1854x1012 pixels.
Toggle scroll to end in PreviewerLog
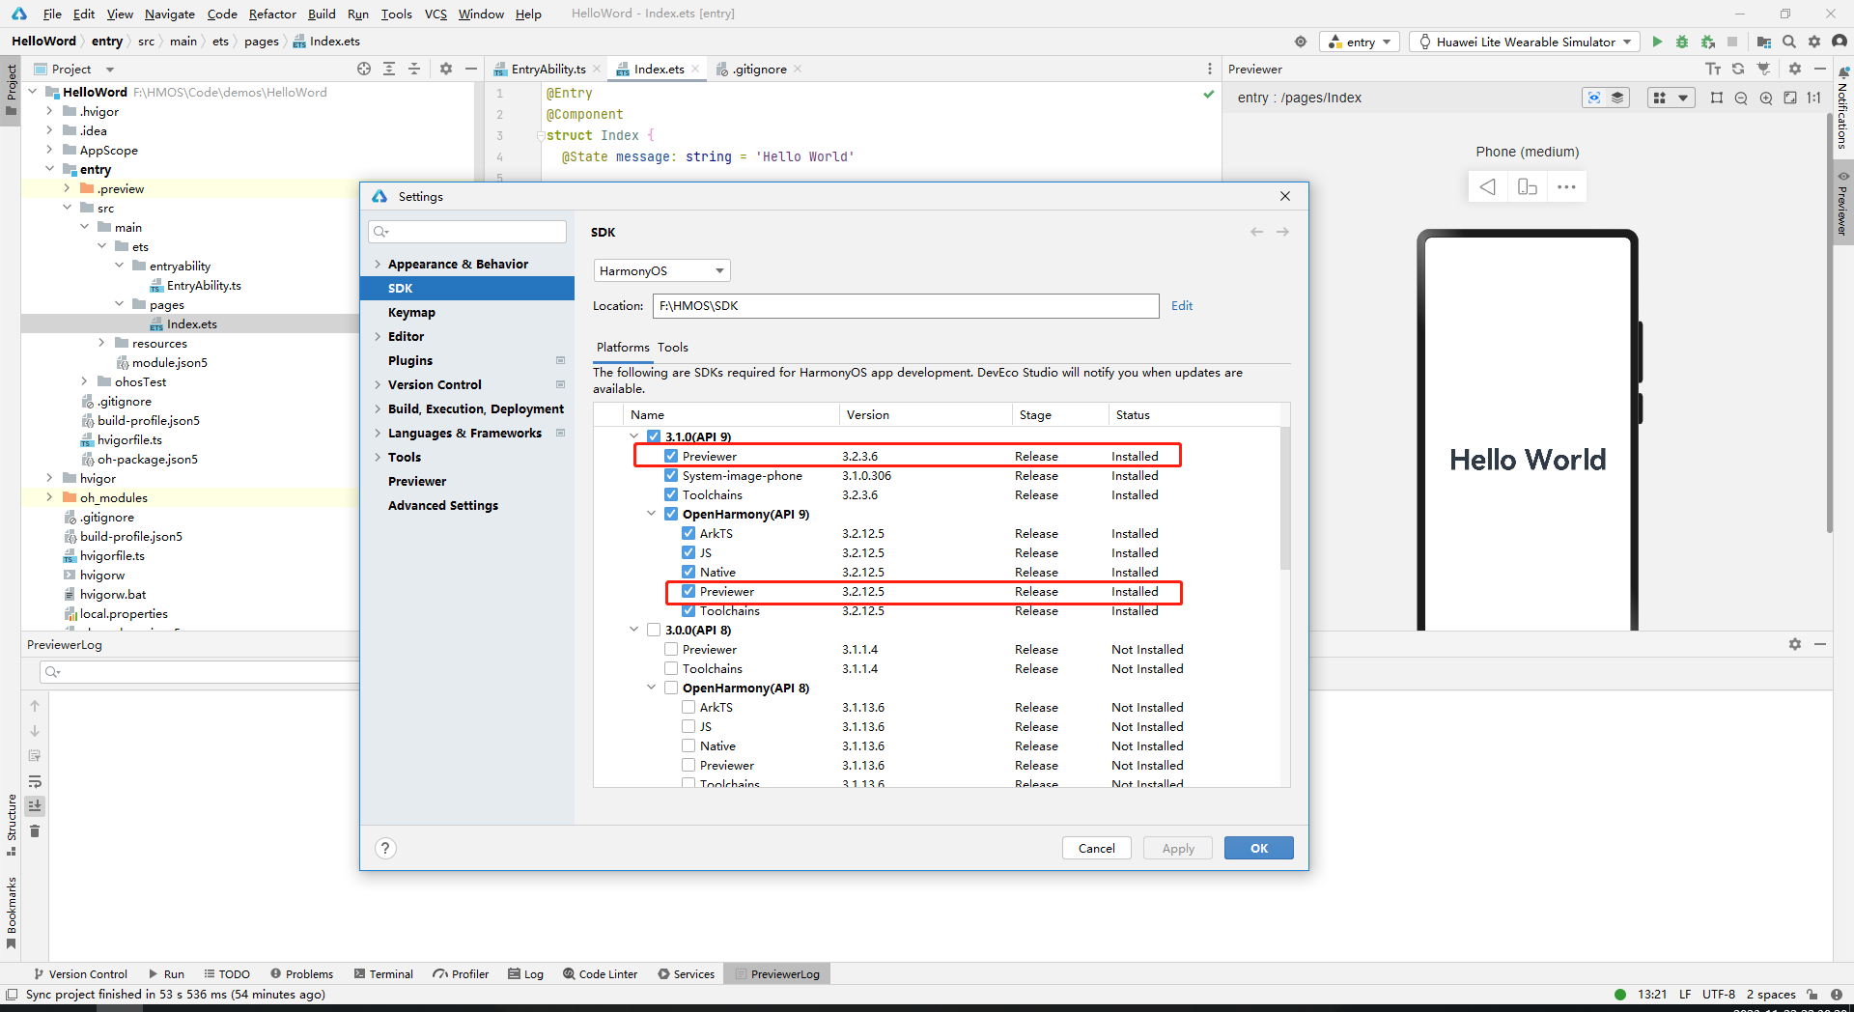pos(35,805)
